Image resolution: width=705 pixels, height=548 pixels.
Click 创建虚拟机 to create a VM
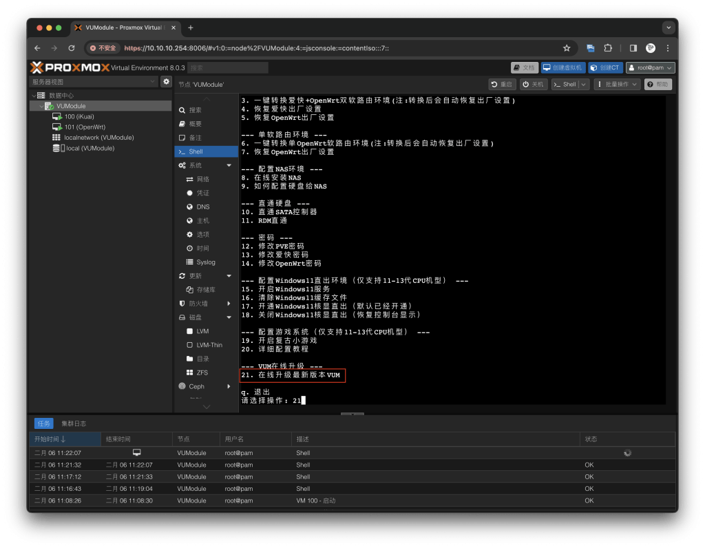click(x=562, y=67)
